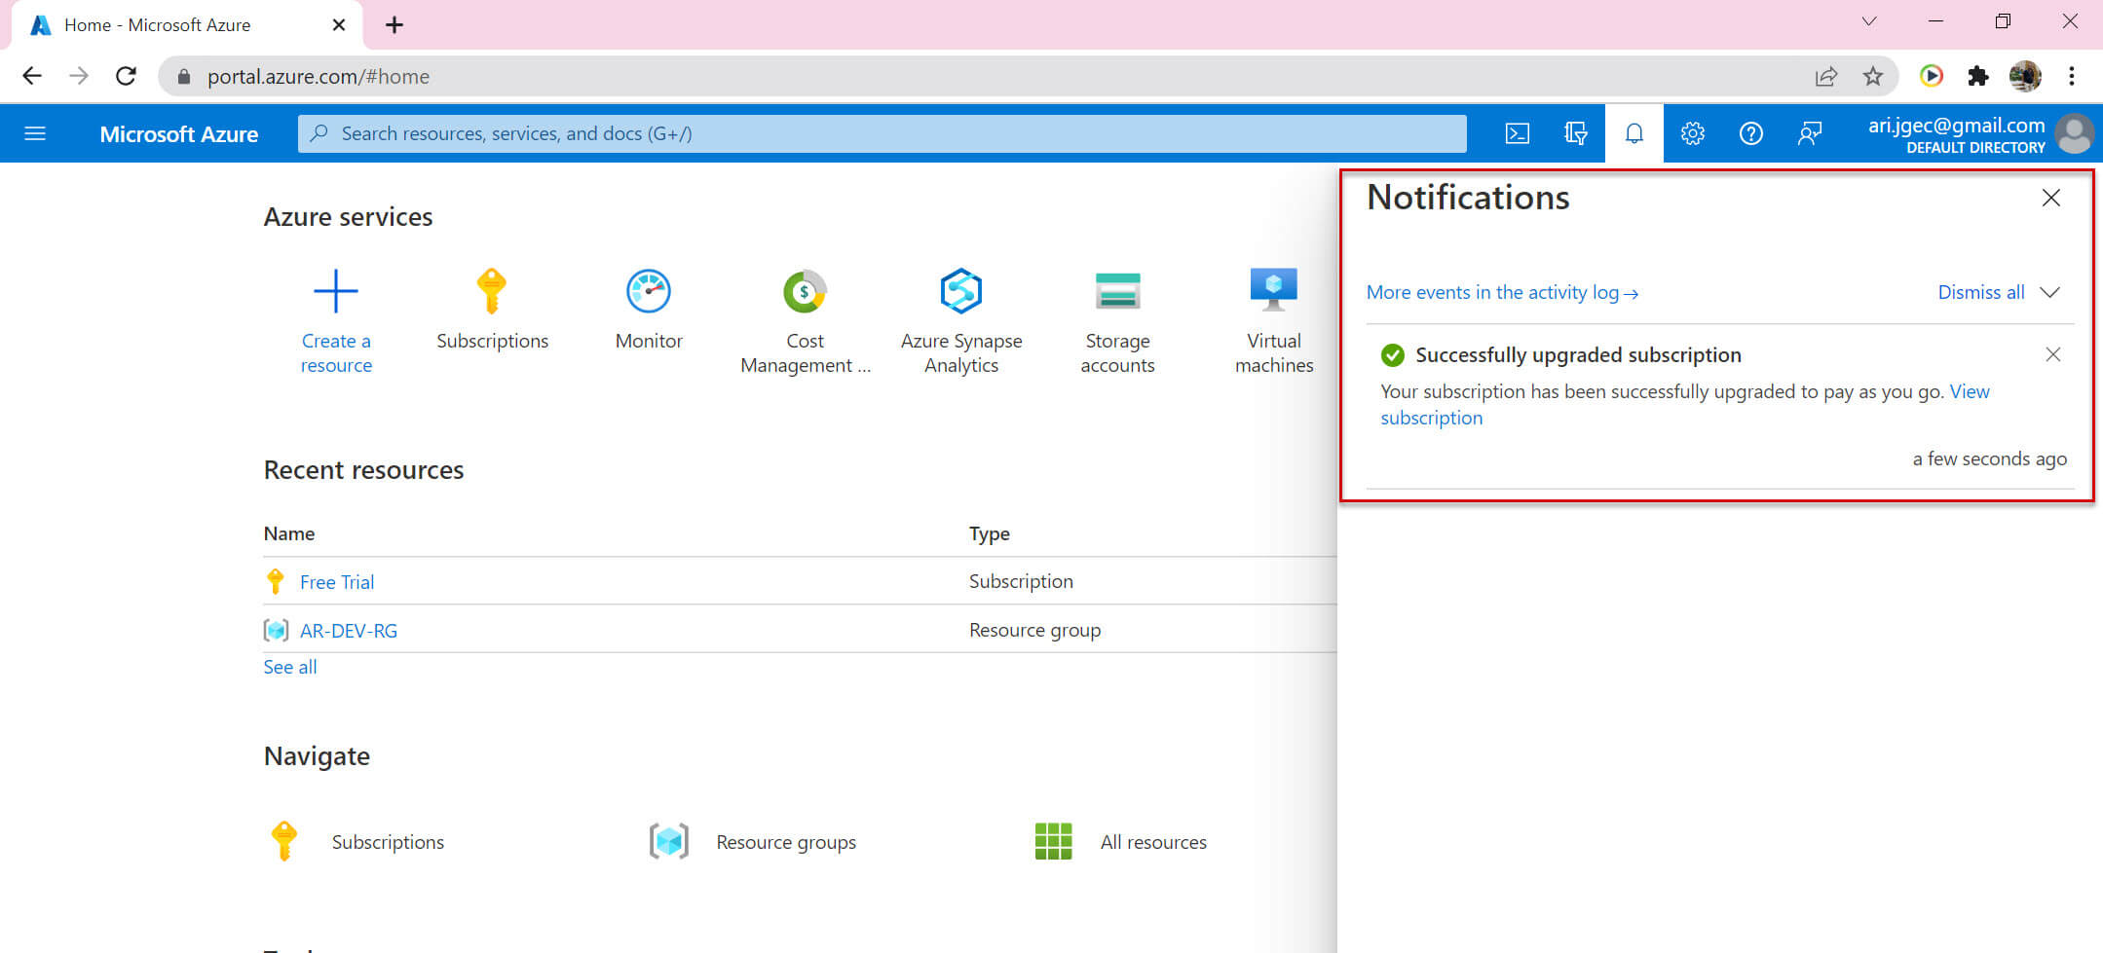Click See all recent resources
Viewport: 2103px width, 953px height.
tap(290, 667)
